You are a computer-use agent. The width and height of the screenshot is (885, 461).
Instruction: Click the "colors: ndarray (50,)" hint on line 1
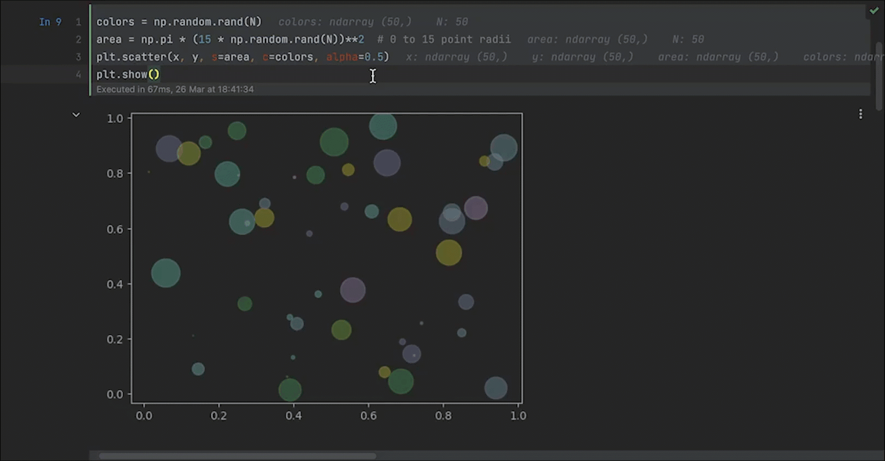(345, 22)
